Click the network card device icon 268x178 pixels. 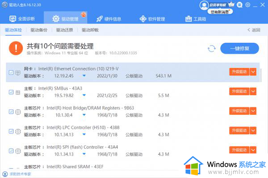[x=18, y=73]
